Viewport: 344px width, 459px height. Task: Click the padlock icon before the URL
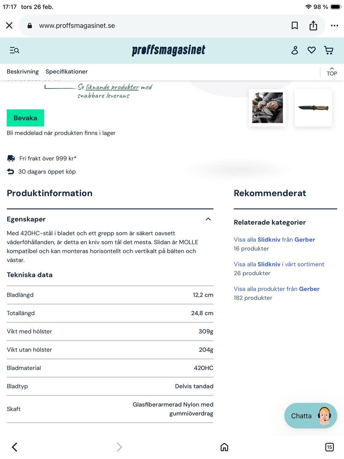(30, 25)
